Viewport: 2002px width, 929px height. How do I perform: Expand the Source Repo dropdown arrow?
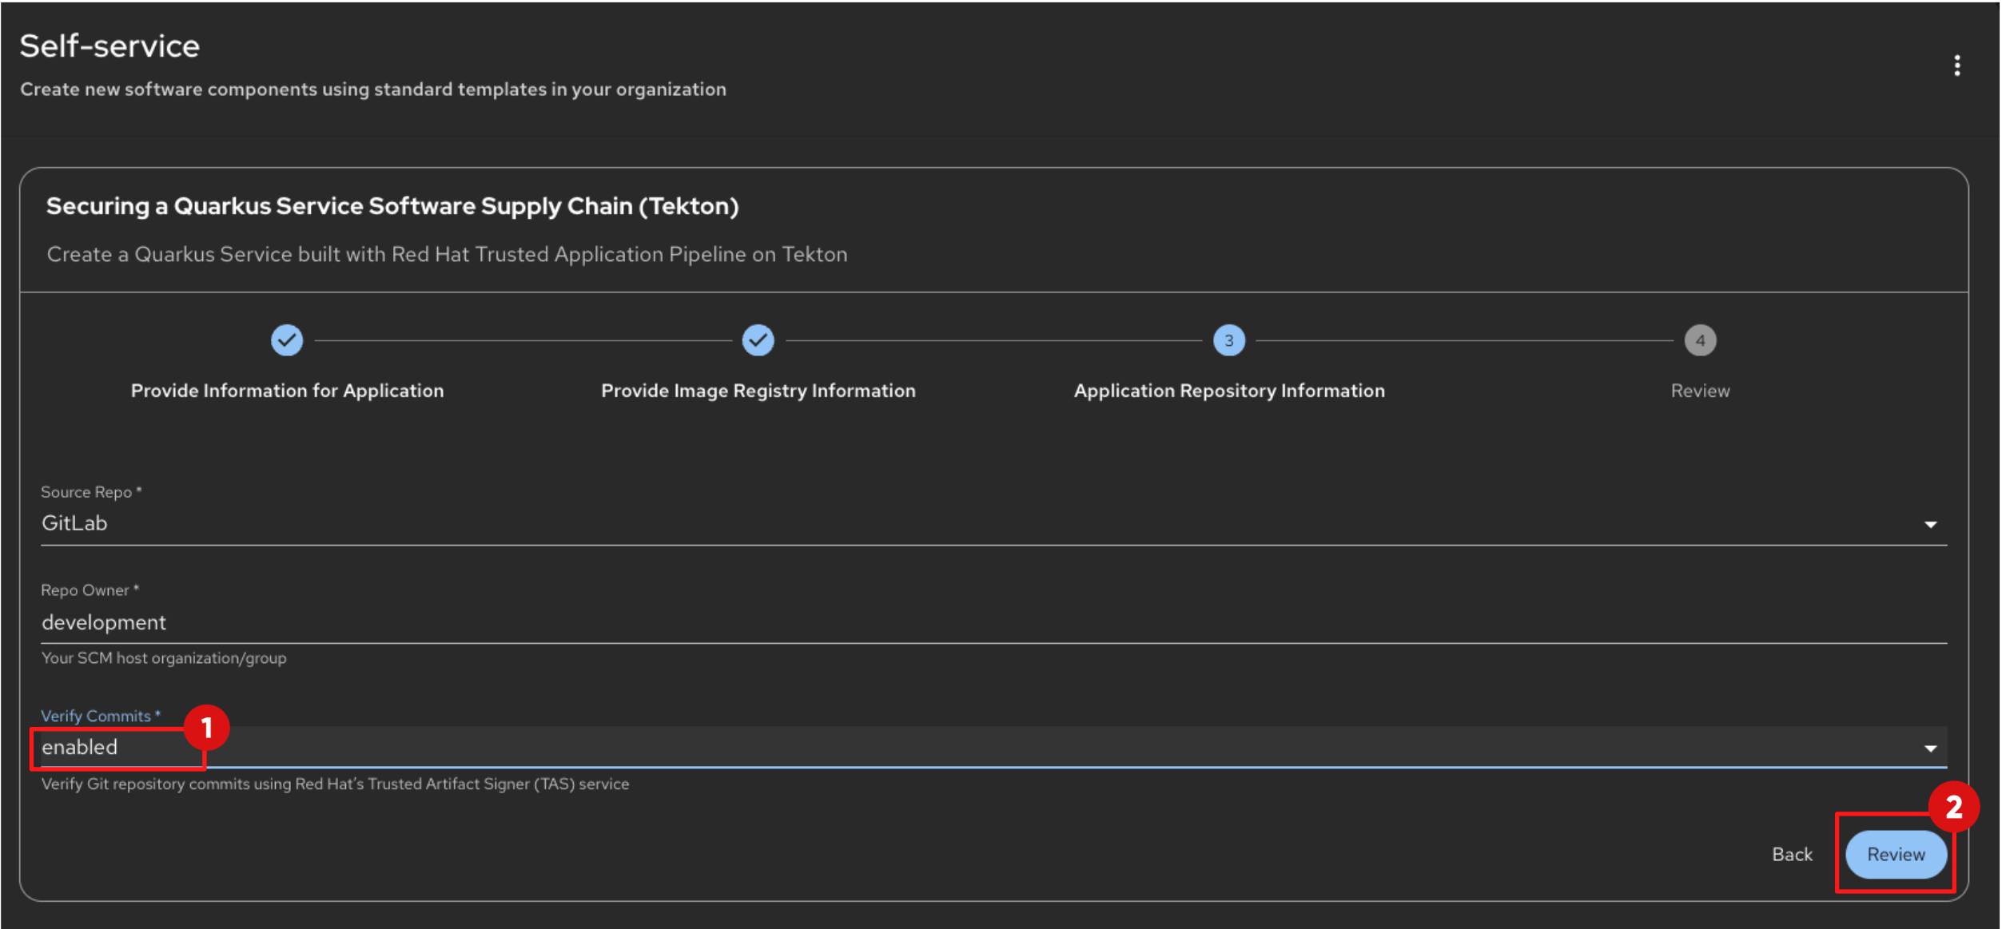coord(1930,525)
